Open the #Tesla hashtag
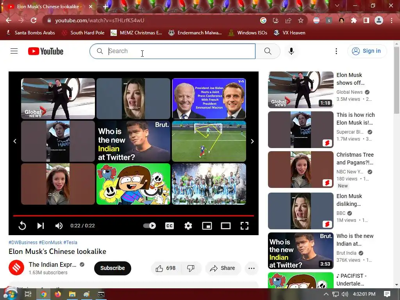The image size is (400, 300). pos(70,242)
